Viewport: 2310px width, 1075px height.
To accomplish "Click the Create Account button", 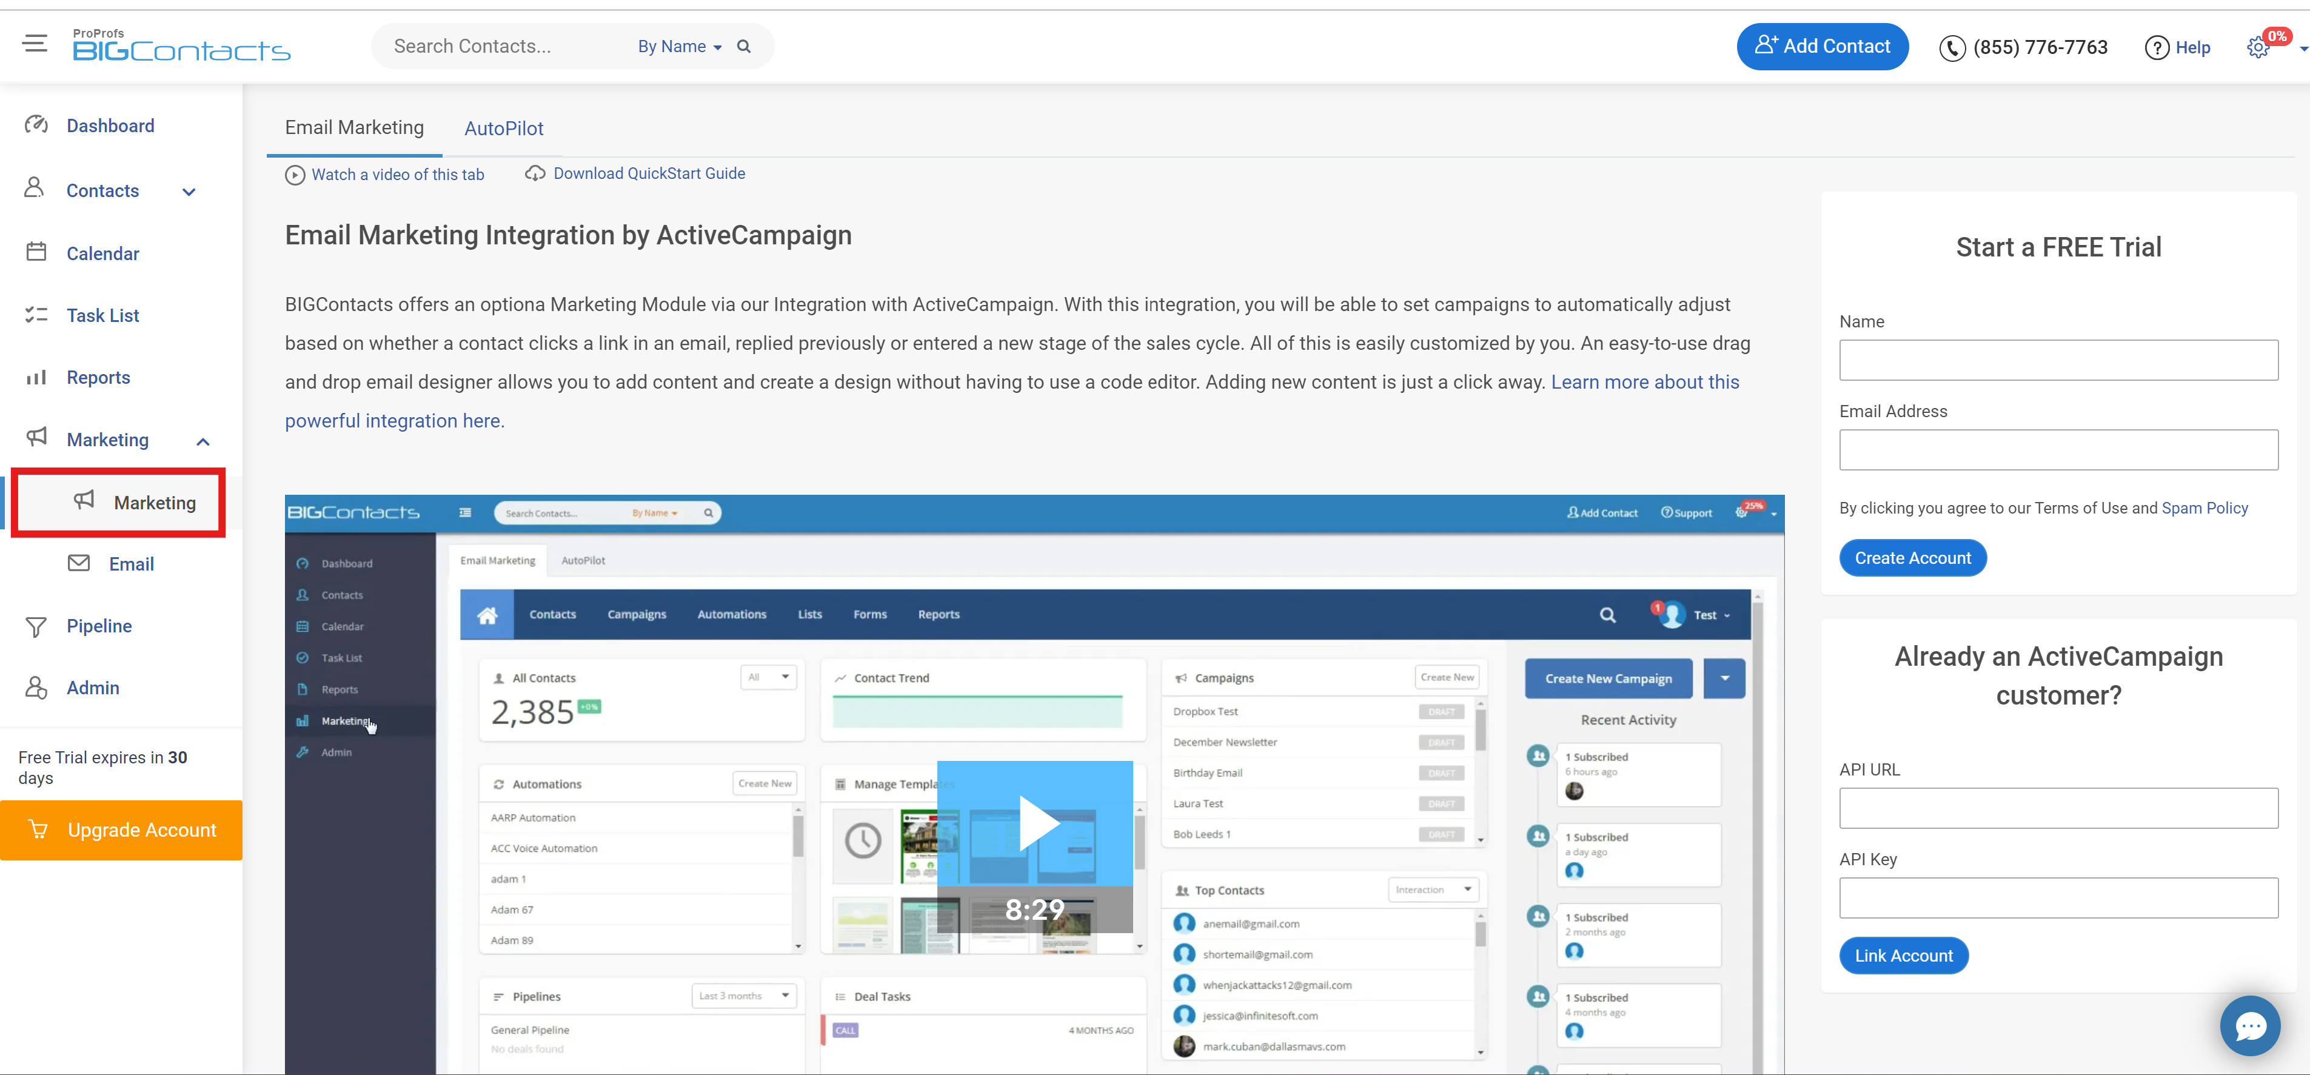I will tap(1912, 558).
